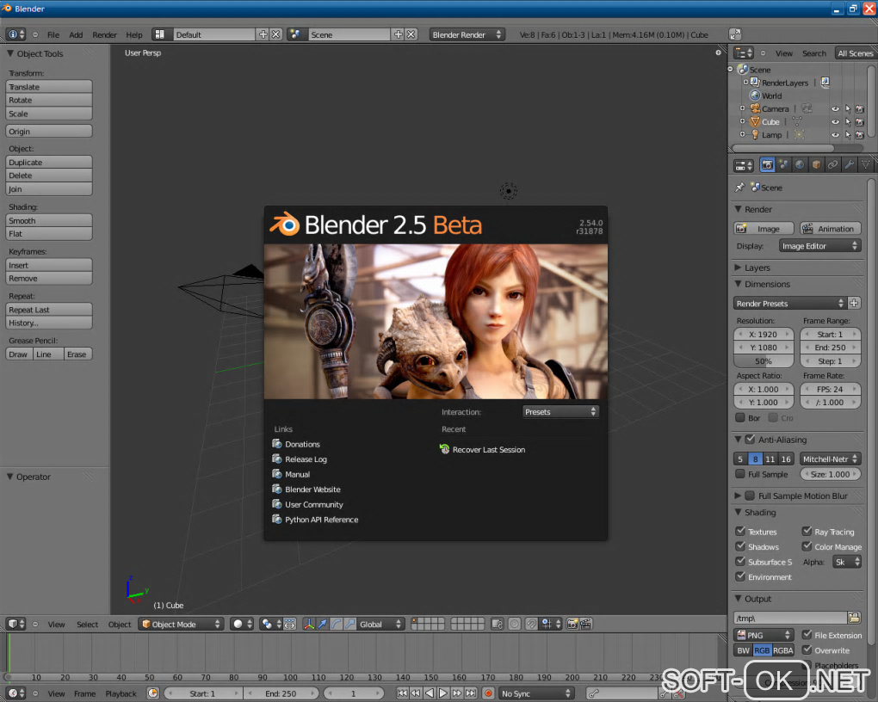The height and width of the screenshot is (702, 878).
Task: Open the Object Constraints chain icon tab
Action: coord(832,164)
